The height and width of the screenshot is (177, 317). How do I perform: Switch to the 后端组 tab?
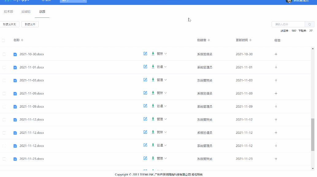pyautogui.click(x=26, y=11)
